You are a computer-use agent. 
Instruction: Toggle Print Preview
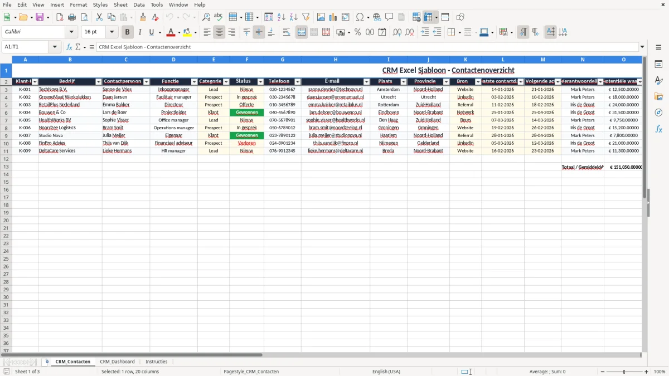pos(84,17)
